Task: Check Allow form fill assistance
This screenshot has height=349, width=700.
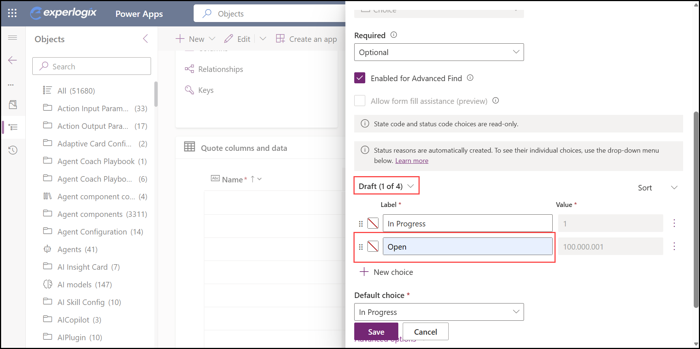Action: click(x=360, y=101)
